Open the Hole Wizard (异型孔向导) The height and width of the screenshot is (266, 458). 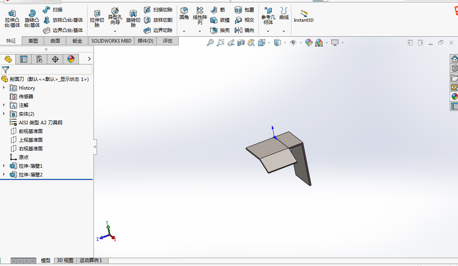[115, 16]
